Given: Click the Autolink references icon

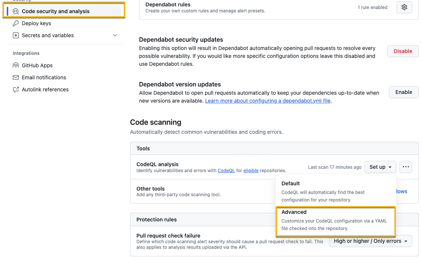Looking at the screenshot, I should click(x=16, y=89).
